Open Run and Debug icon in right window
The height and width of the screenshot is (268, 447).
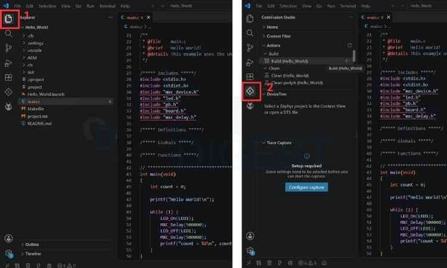coord(250,62)
